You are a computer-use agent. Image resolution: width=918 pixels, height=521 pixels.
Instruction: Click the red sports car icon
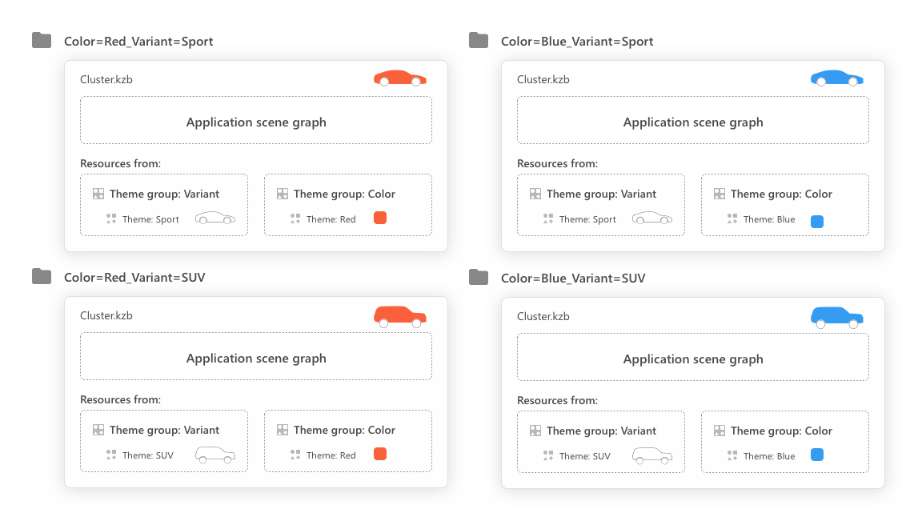pos(399,78)
